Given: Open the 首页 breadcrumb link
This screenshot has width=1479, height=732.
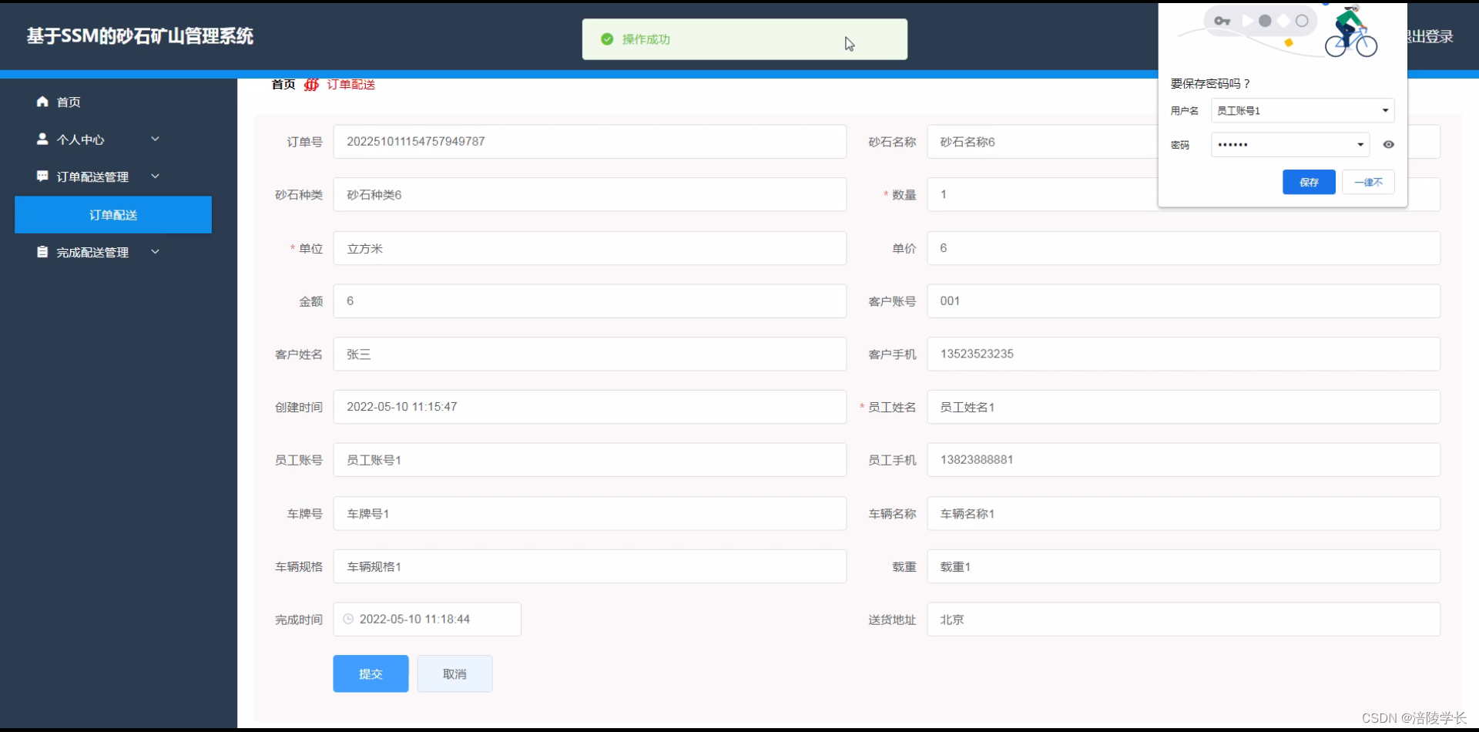Looking at the screenshot, I should pos(282,85).
